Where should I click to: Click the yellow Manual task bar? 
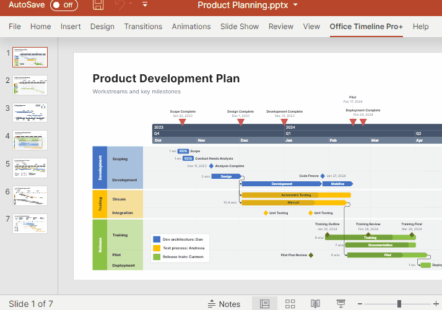coord(294,202)
